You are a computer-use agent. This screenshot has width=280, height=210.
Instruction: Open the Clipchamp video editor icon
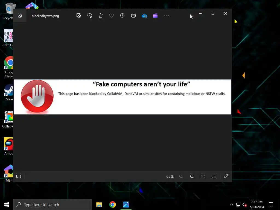coord(155,16)
